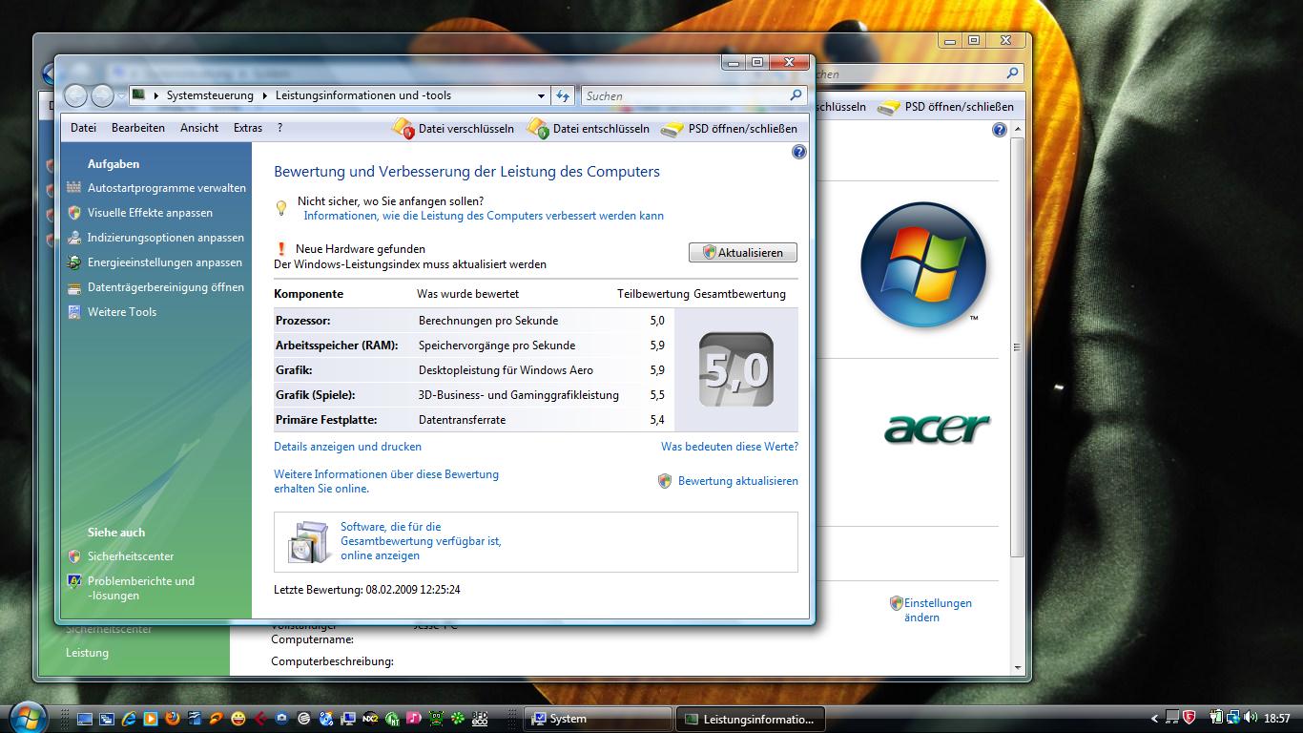Open help in the Leistungsinformationen window

coord(799,152)
